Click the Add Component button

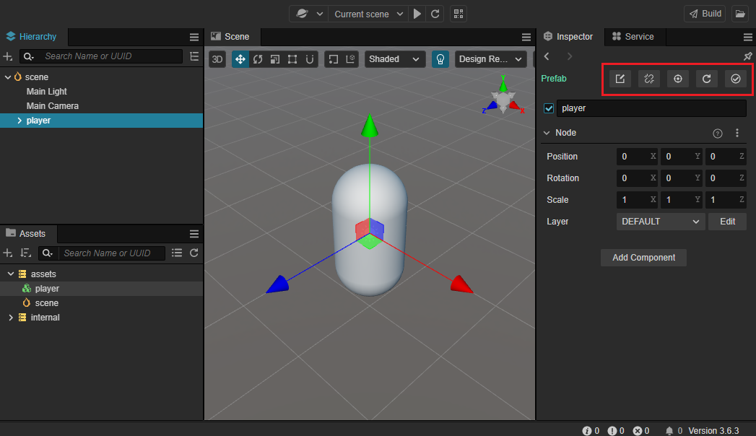[643, 258]
